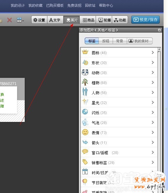168x193 pixels.
Task: Open 我的设计 in top navigation
Action: point(18,5)
